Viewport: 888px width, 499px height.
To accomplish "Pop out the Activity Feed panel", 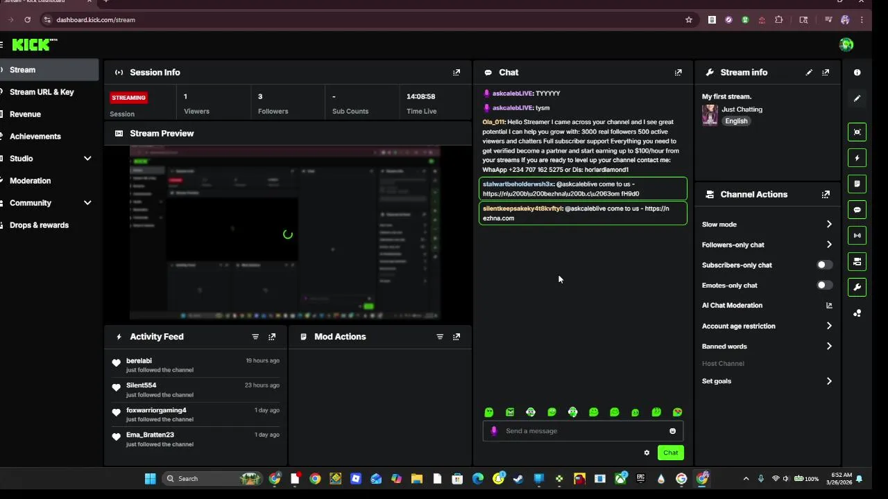I will [x=272, y=337].
